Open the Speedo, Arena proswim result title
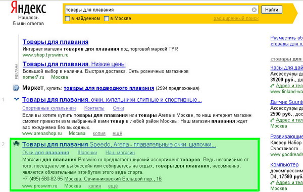The height and width of the screenshot is (192, 303). tap(119, 145)
